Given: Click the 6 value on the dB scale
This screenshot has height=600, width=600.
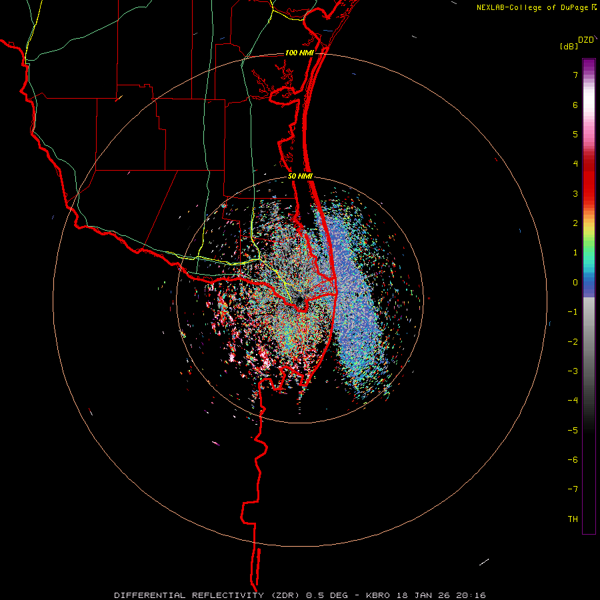Looking at the screenshot, I should click(575, 105).
